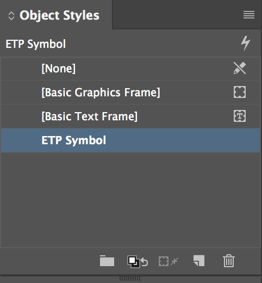Create a new object style
The height and width of the screenshot is (283, 262).
click(x=199, y=261)
